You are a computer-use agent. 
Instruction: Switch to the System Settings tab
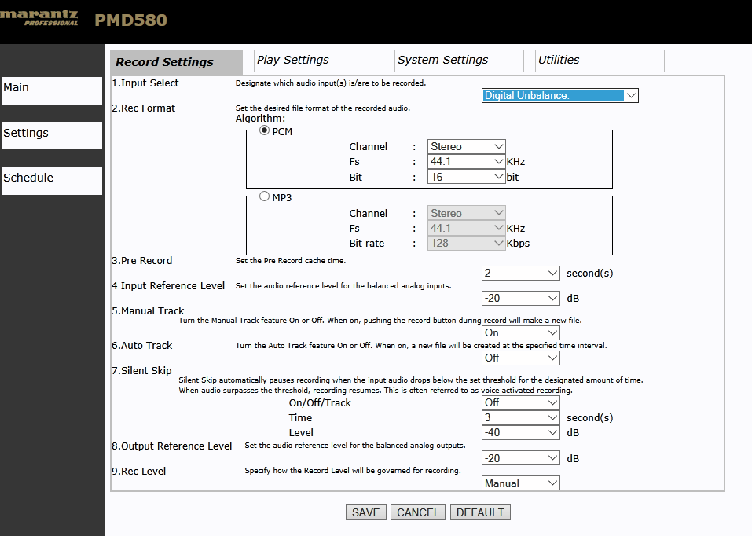coord(459,61)
